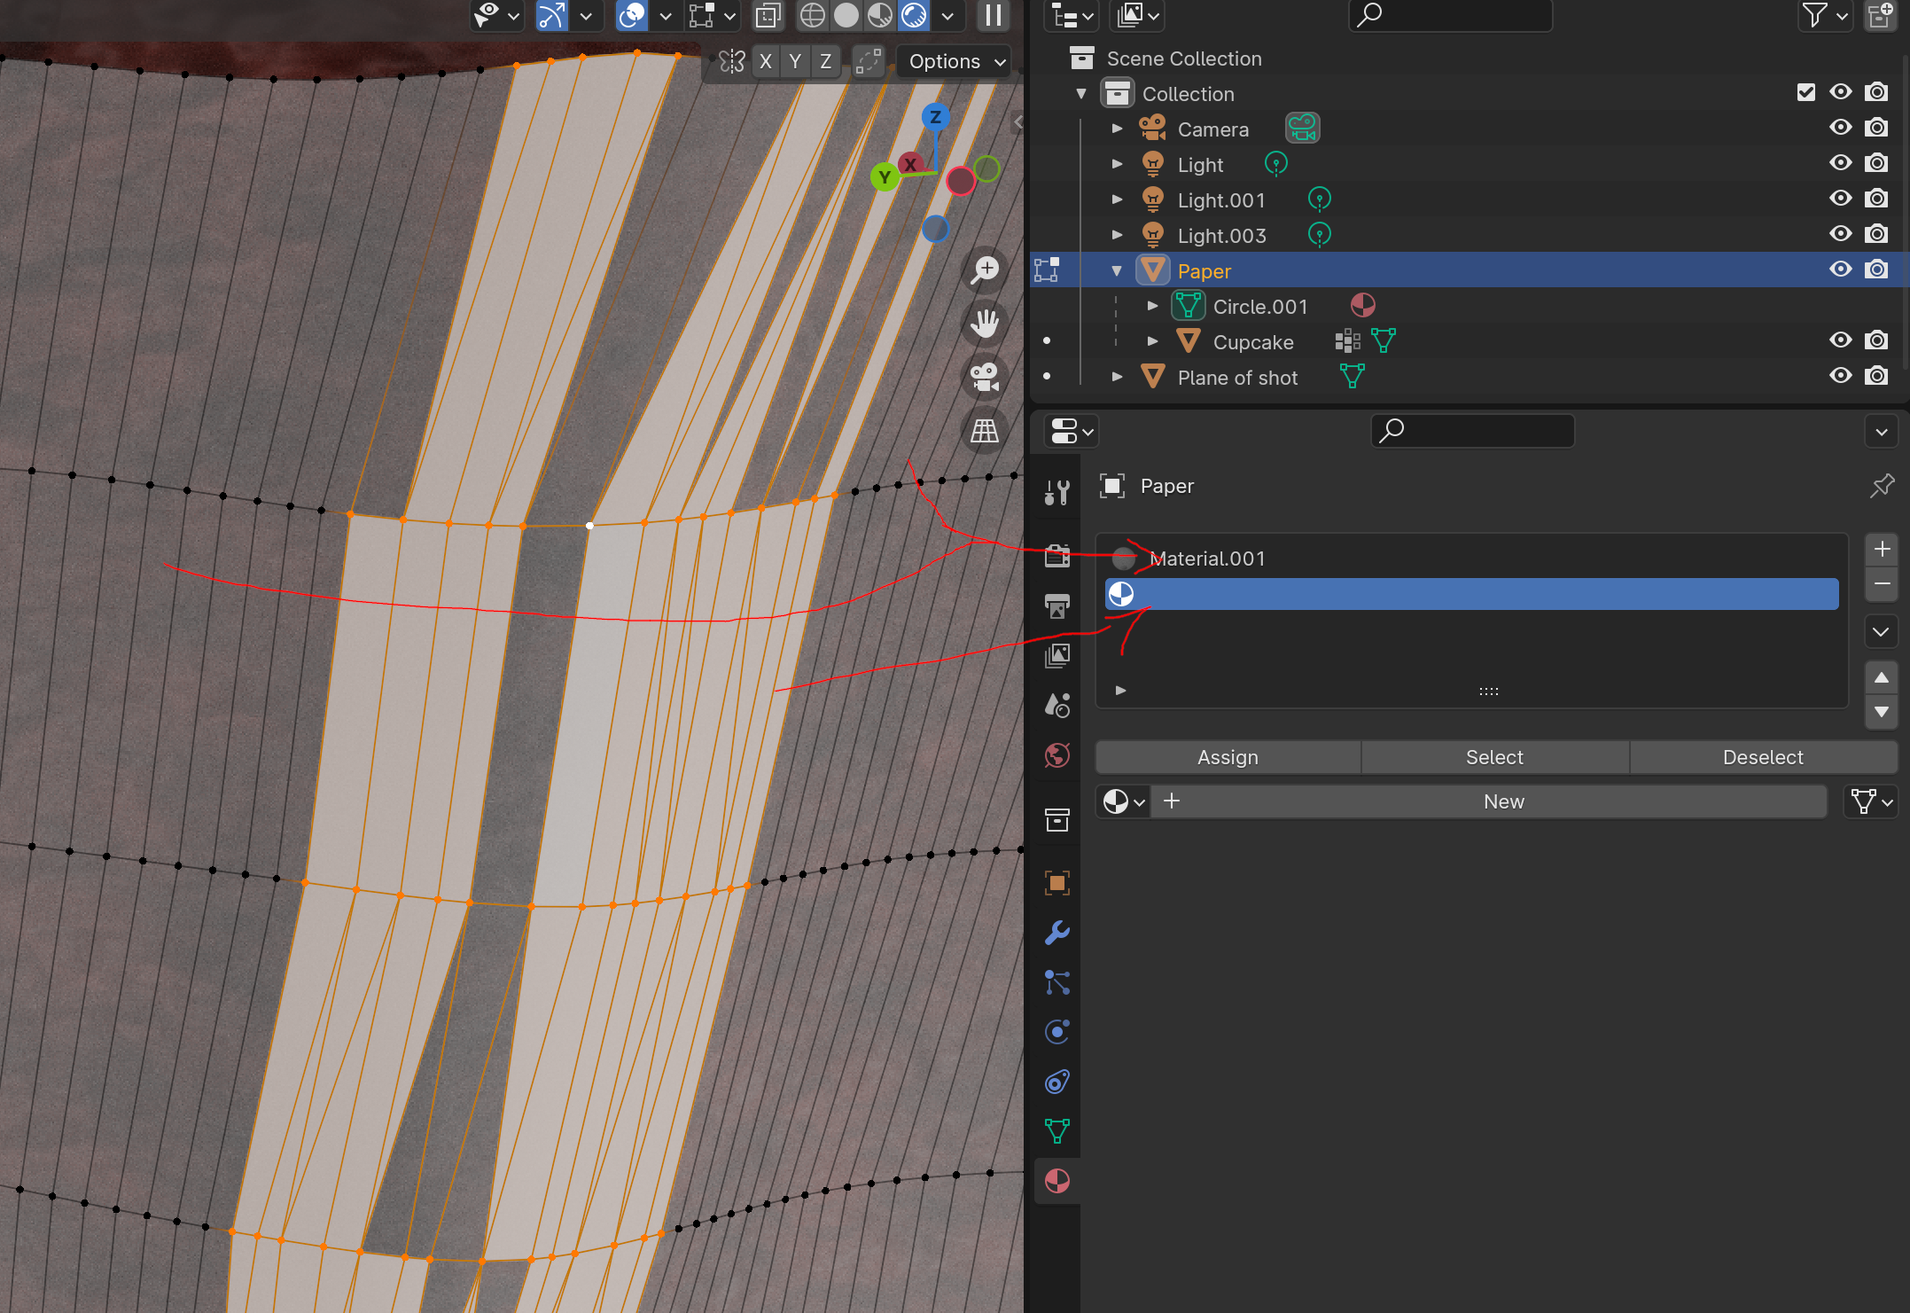The image size is (1910, 1313).
Task: Click the Z axis gizmo handle
Action: (935, 117)
